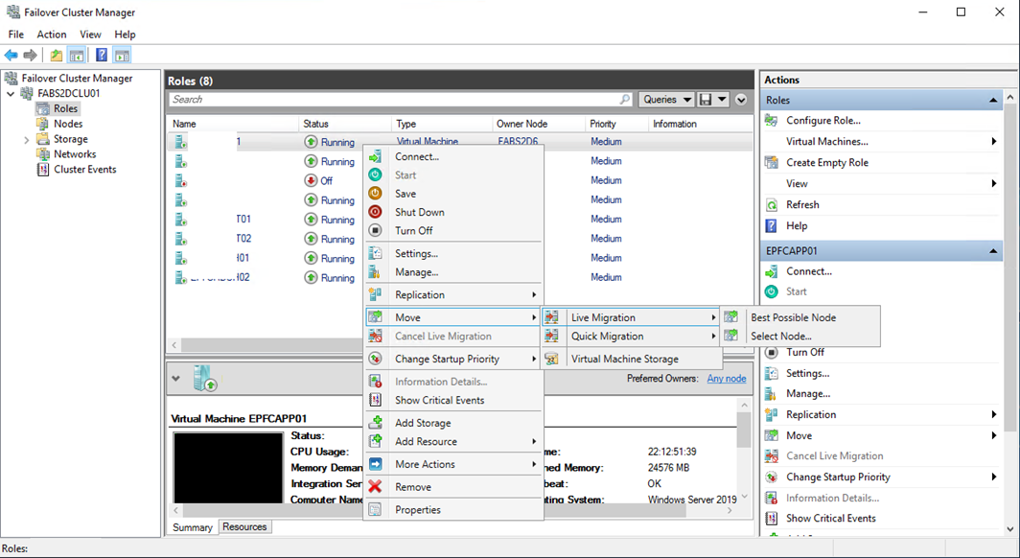The image size is (1020, 558).
Task: Click the green Refresh icon in Actions pane
Action: (772, 205)
